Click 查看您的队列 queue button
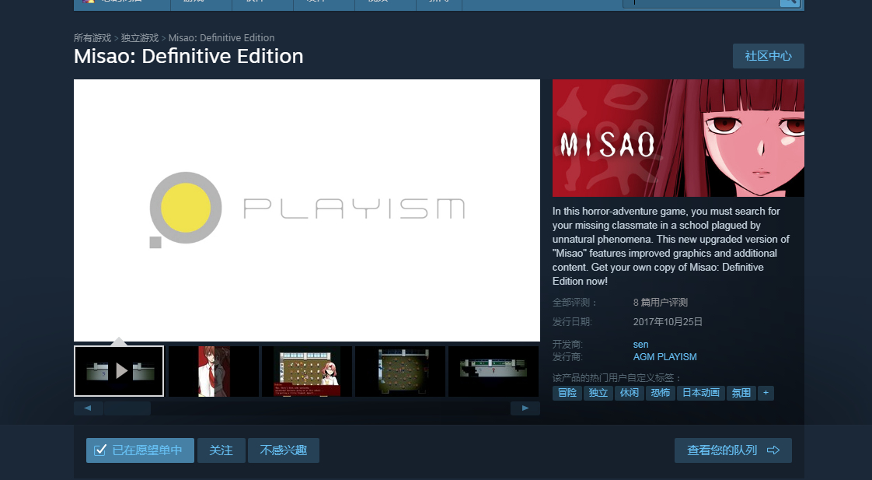This screenshot has width=872, height=480. click(x=733, y=450)
